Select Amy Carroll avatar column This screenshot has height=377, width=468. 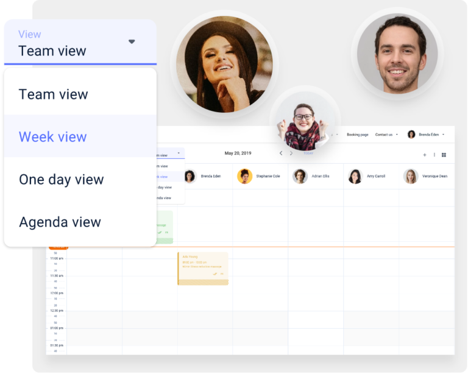(x=355, y=176)
